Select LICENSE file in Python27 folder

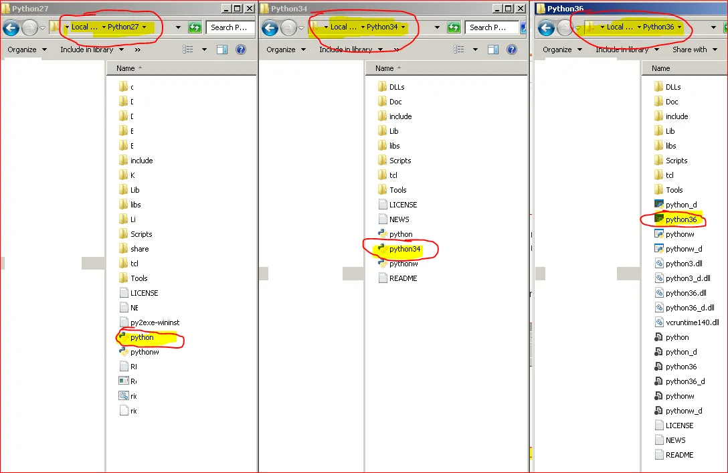(139, 293)
